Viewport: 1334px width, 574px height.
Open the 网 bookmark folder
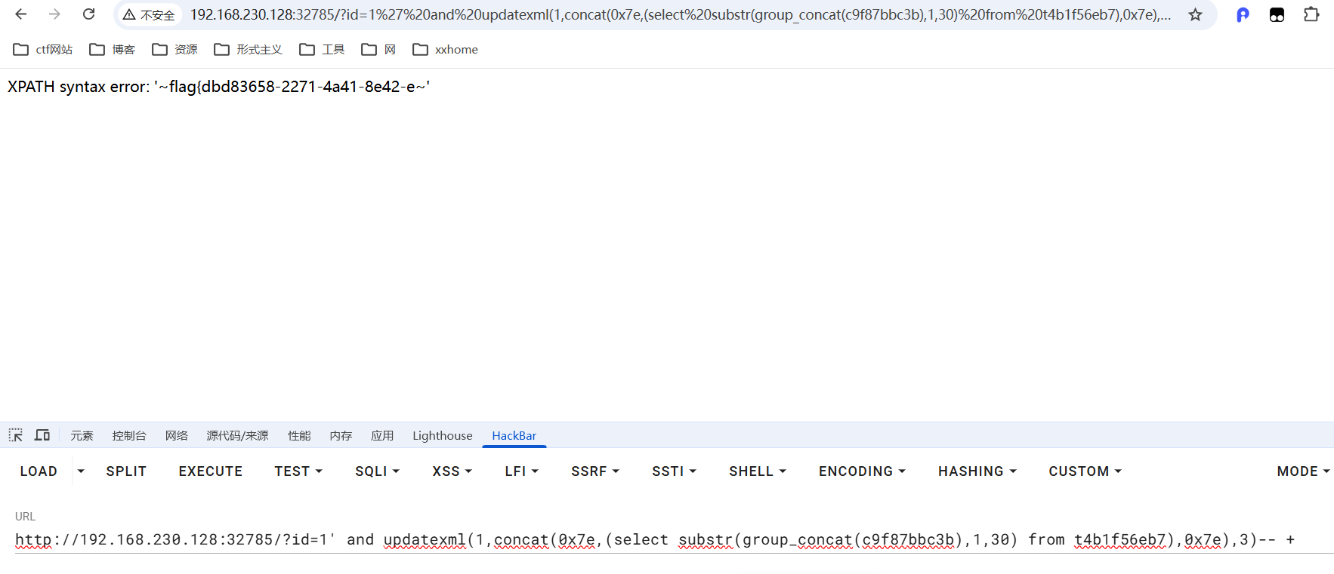point(378,49)
